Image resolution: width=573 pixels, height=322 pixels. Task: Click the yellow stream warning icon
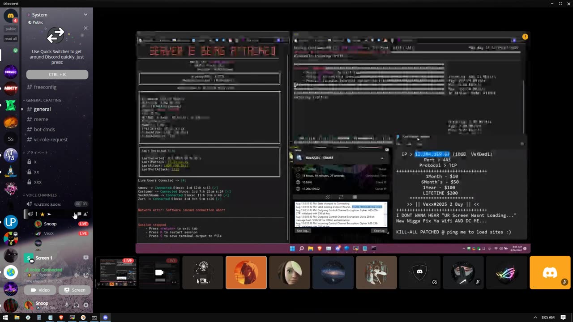[x=525, y=37]
